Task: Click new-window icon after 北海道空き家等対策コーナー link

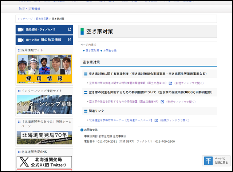Action: pyautogui.click(x=156, y=120)
